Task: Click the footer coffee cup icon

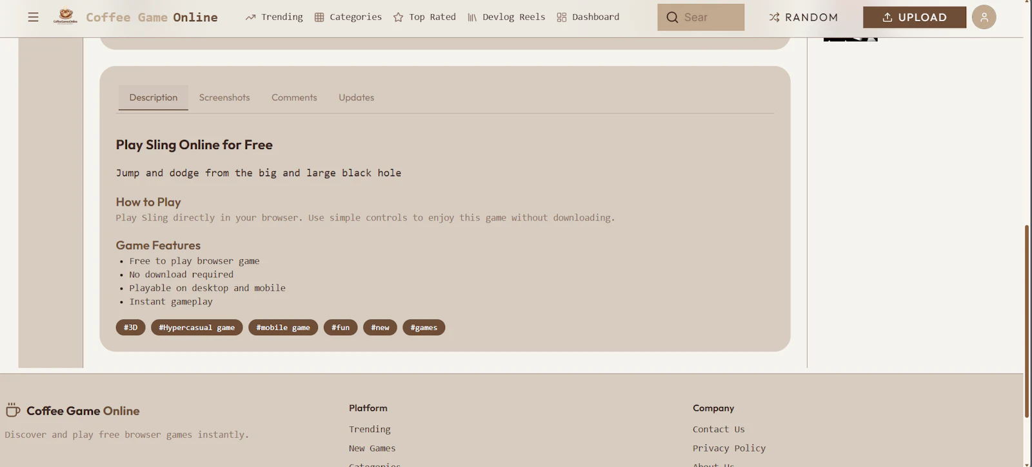Action: [x=13, y=410]
